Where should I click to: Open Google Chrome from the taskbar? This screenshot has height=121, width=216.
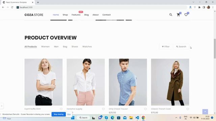click(x=143, y=118)
